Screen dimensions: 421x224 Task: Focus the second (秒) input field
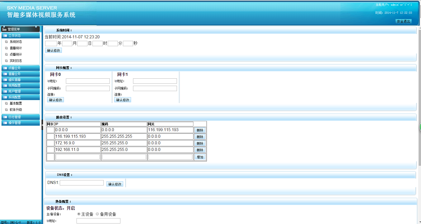pos(128,43)
